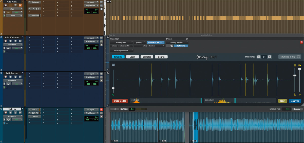Open the clips track view dropdown on Add Kick
Viewport: 304px width, 143px height.
[x=13, y=9]
